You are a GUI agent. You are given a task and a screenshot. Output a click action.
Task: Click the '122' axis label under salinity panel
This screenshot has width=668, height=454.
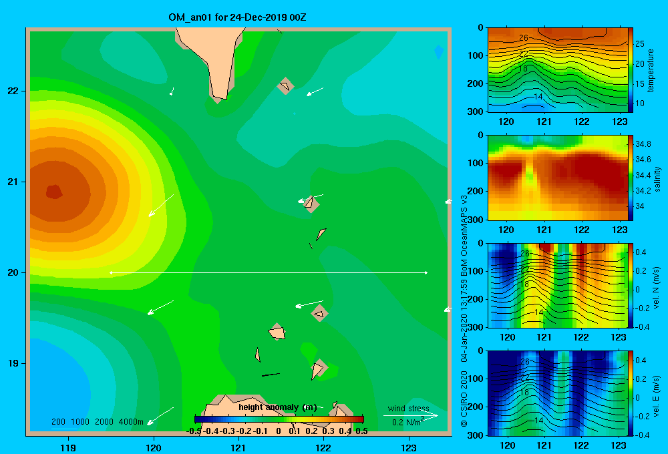pos(582,230)
